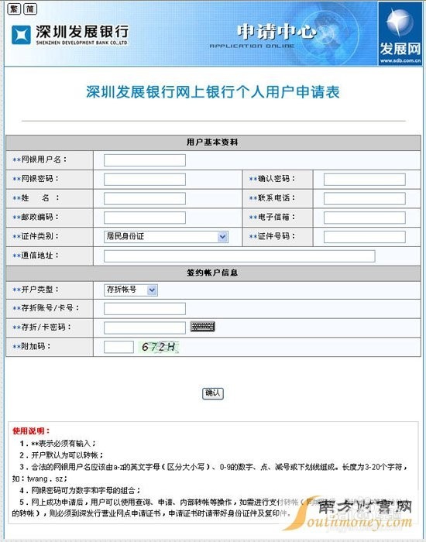Click instruction line 开户默认为可以转帐
The height and width of the screenshot is (542, 426).
tap(61, 455)
